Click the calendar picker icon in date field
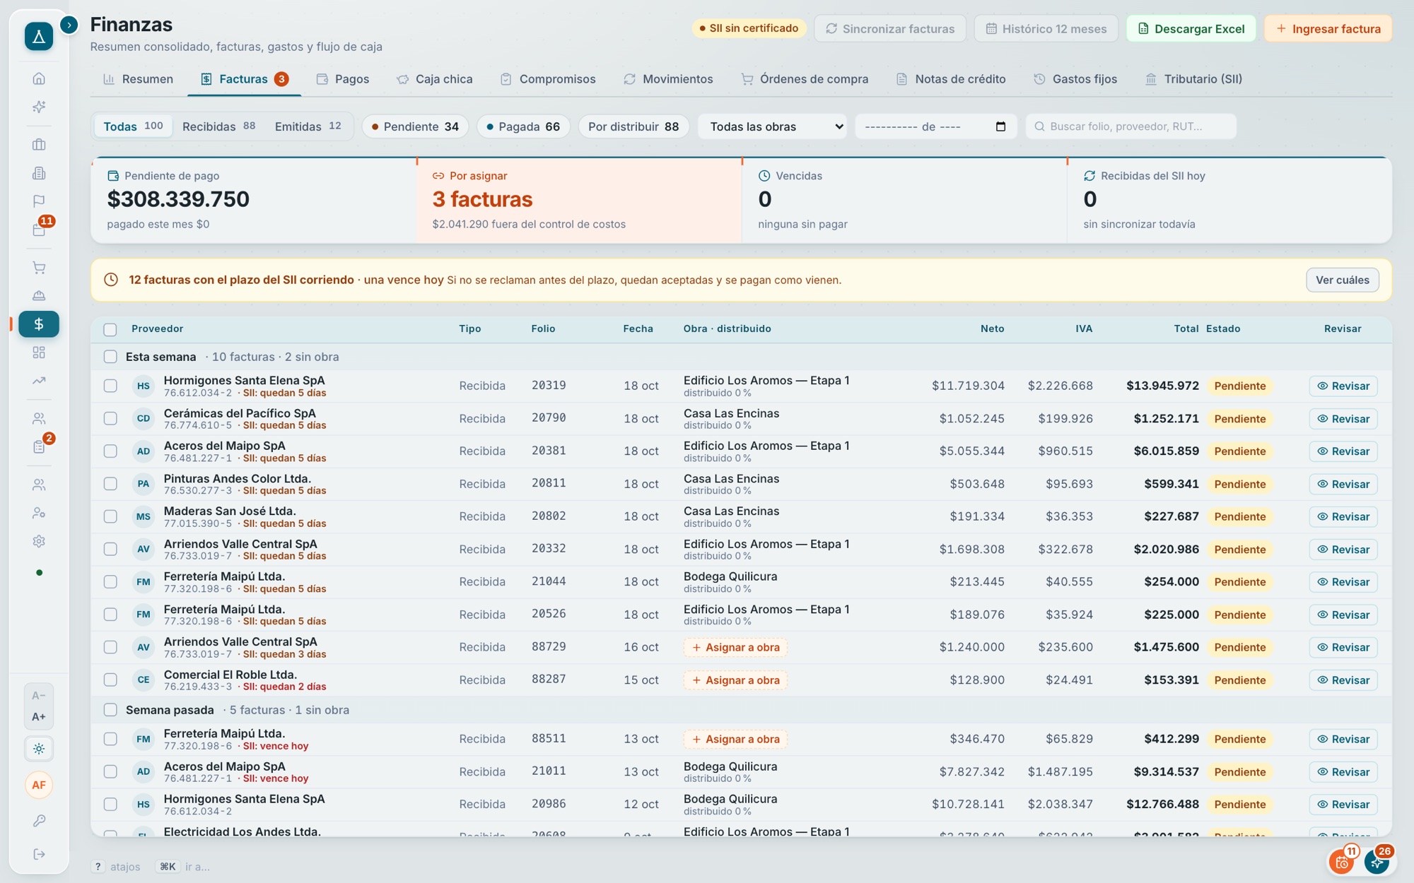 click(x=1000, y=126)
